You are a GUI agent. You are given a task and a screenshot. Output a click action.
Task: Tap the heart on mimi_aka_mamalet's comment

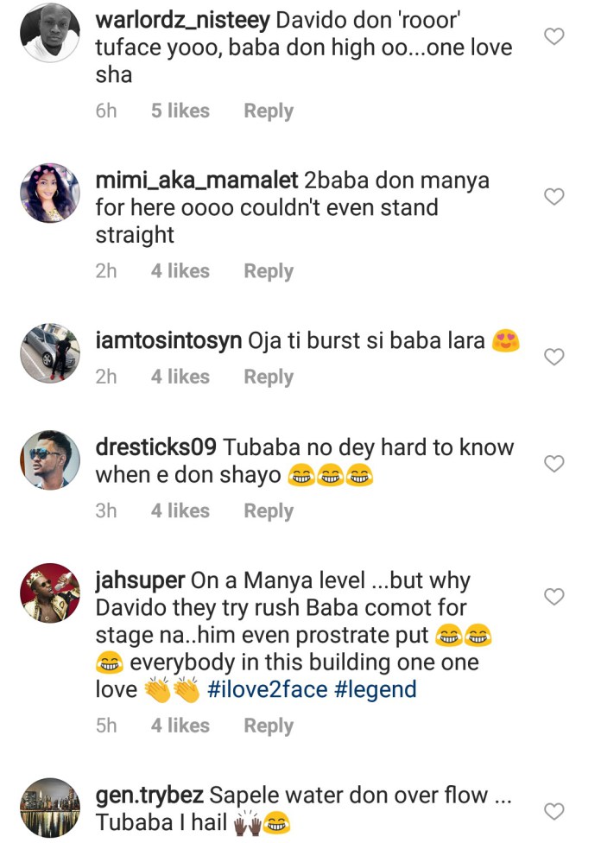[554, 197]
